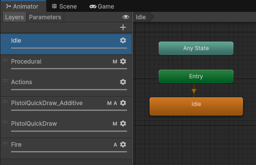Click the Idle breadcrumb in graph header
This screenshot has width=256, height=165.
(141, 17)
